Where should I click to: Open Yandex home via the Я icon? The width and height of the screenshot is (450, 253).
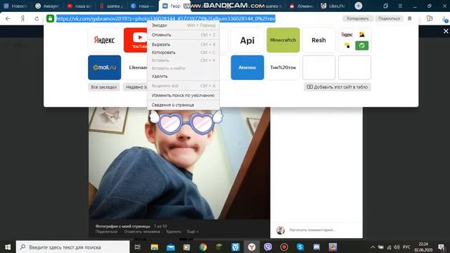[x=22, y=19]
